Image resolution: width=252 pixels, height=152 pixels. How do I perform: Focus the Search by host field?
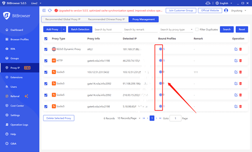pyautogui.click(x=108, y=30)
